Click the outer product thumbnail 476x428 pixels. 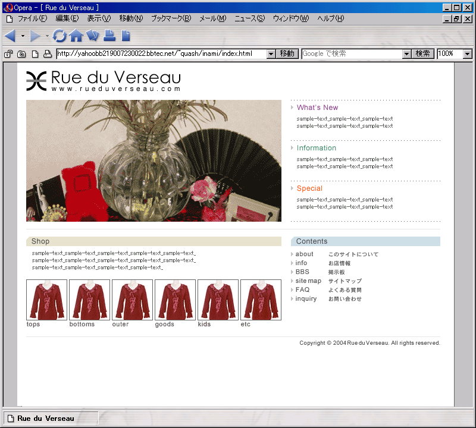click(132, 300)
